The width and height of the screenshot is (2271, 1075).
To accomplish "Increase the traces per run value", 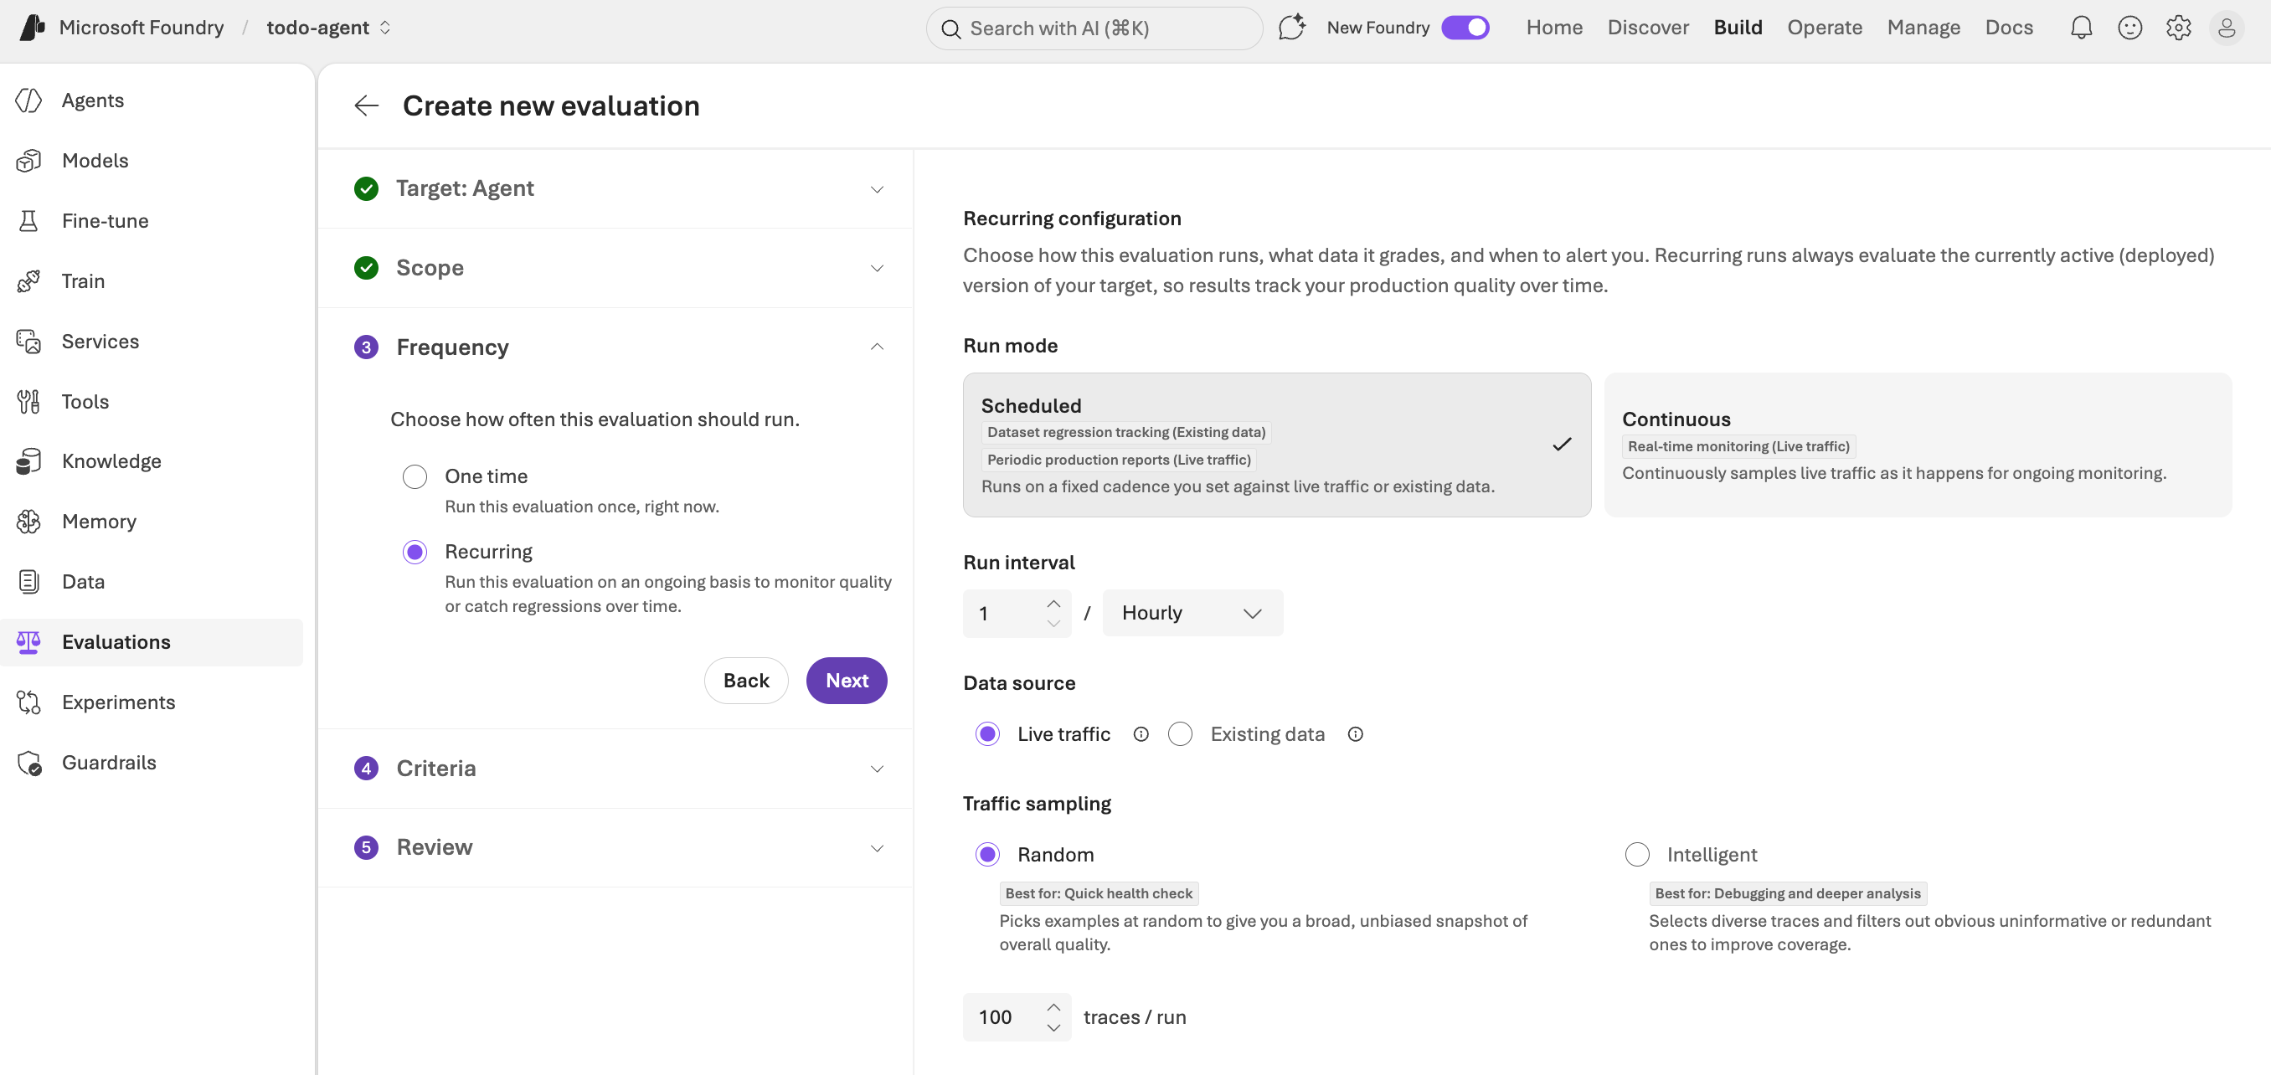I will click(x=1053, y=1007).
